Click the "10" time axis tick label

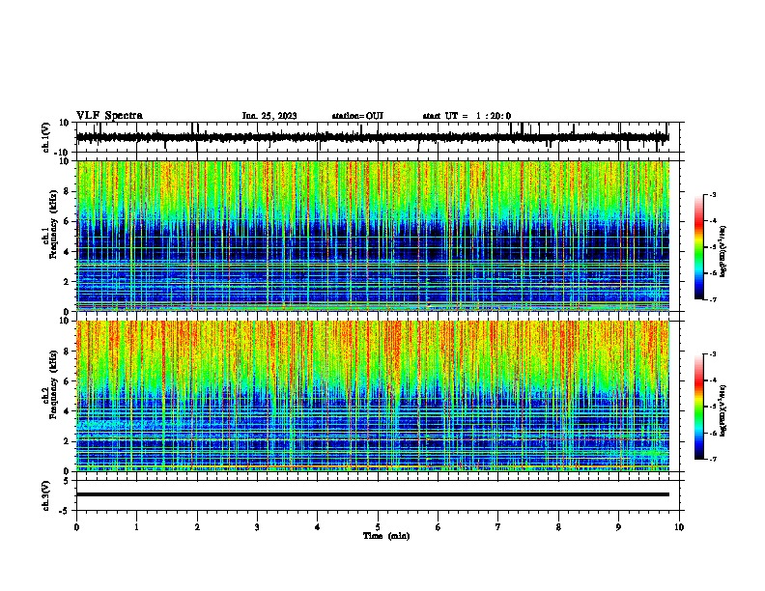click(x=679, y=527)
